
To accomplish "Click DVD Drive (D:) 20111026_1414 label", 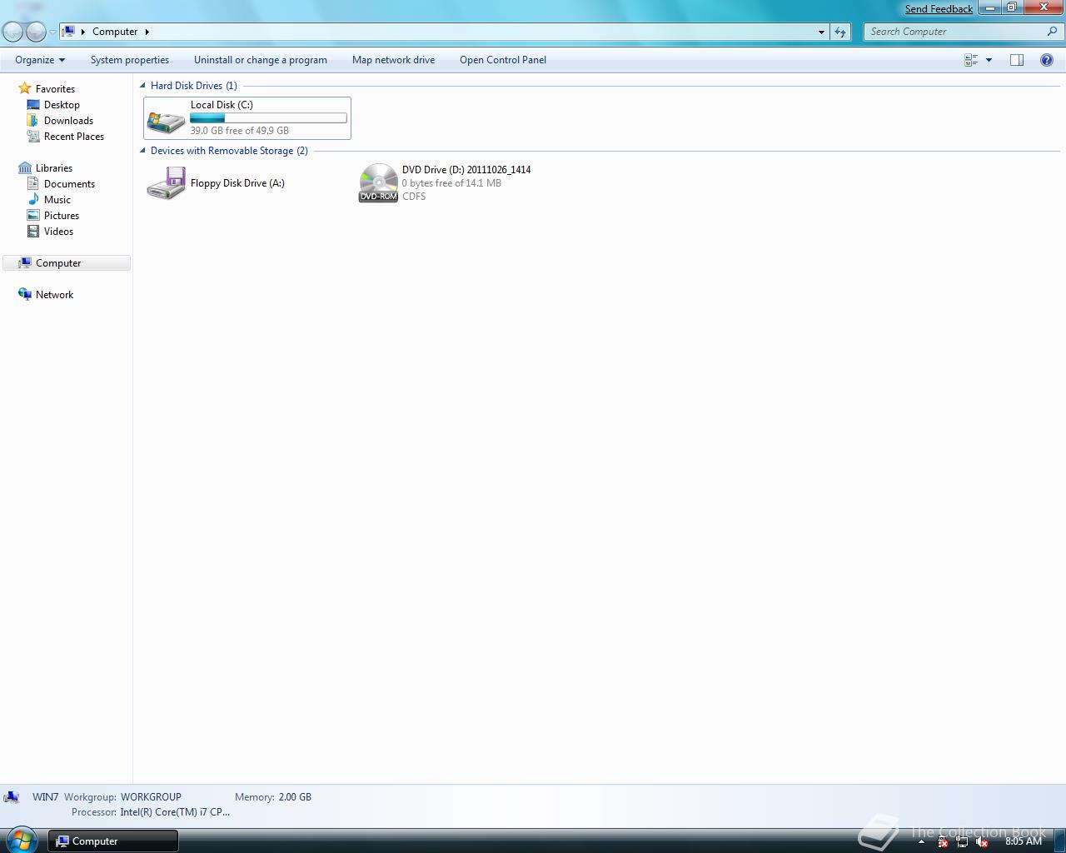I will tap(466, 170).
